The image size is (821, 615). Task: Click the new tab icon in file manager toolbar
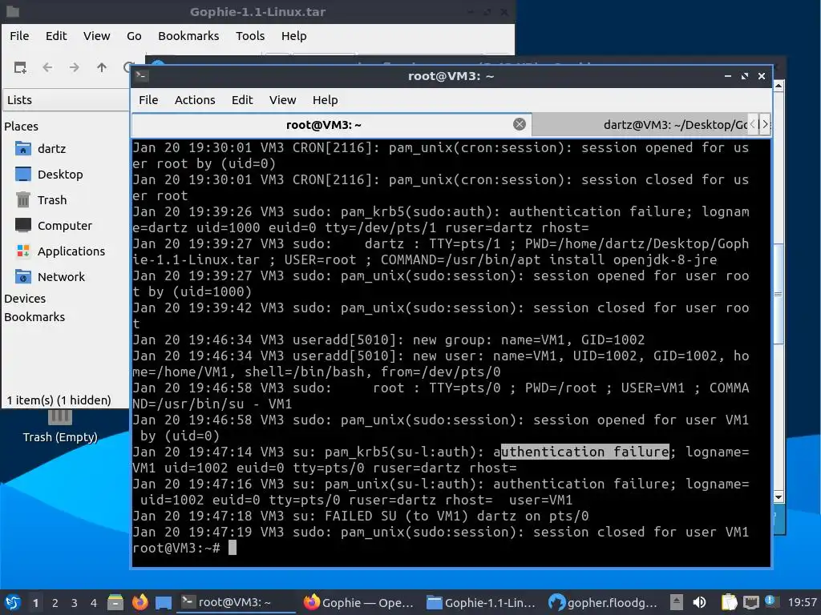(20, 67)
